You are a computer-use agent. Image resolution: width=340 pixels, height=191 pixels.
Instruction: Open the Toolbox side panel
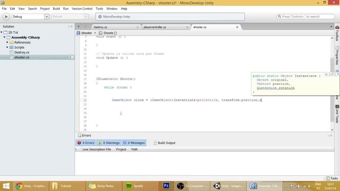[x=337, y=33]
